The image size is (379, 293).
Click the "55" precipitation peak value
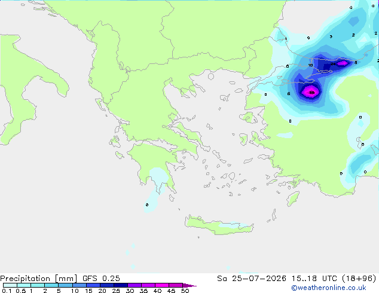coord(312,93)
